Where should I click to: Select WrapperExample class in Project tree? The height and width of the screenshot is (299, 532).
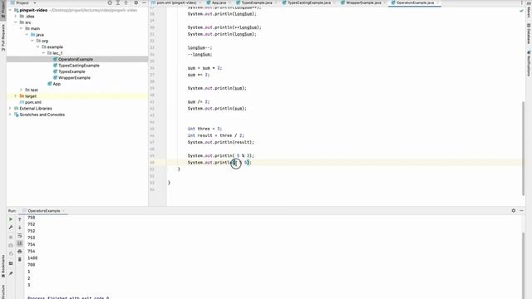pos(74,77)
